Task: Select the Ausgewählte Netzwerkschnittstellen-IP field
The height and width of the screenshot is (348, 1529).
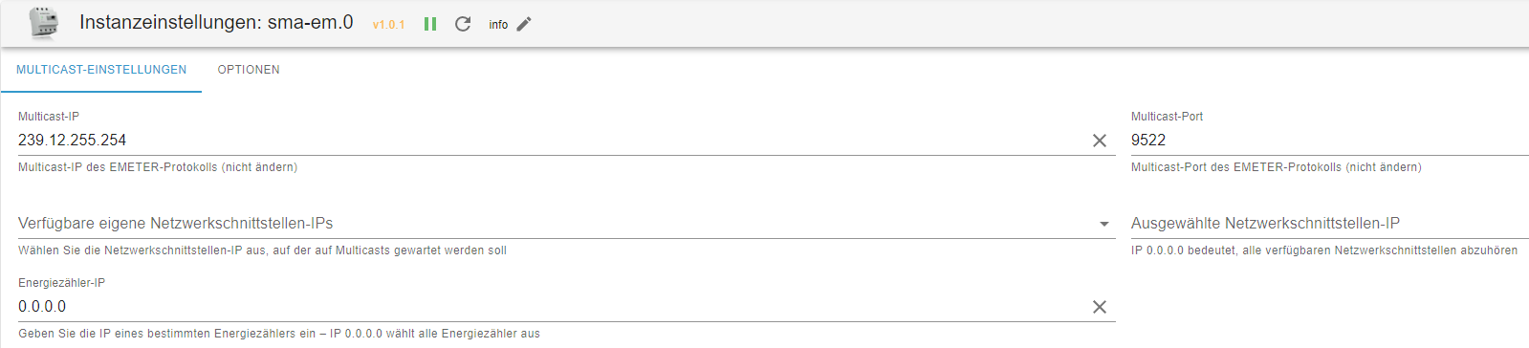Action: [x=1329, y=224]
